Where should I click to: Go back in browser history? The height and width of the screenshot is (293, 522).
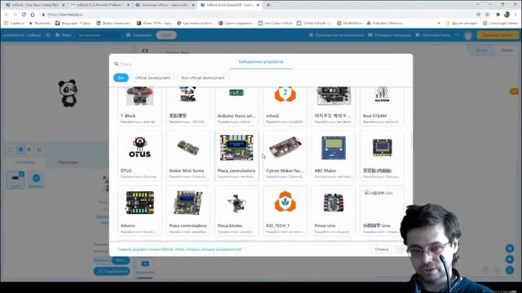point(7,15)
